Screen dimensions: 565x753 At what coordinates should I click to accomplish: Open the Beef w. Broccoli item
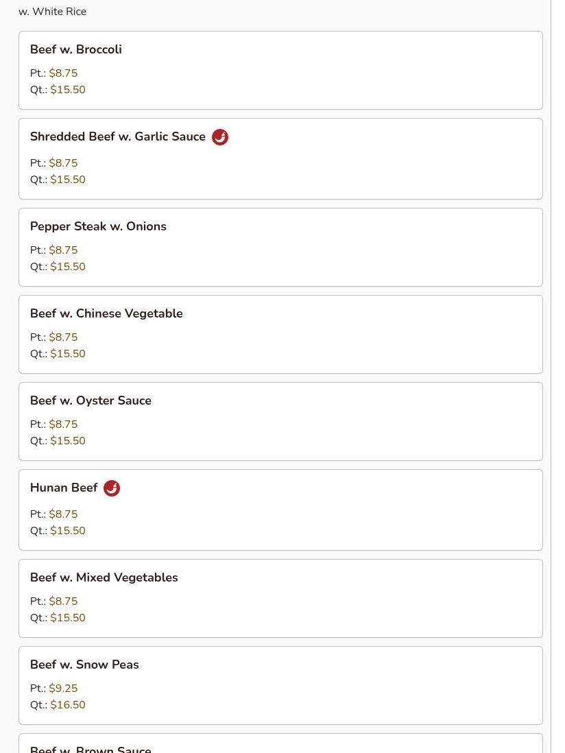coord(76,49)
